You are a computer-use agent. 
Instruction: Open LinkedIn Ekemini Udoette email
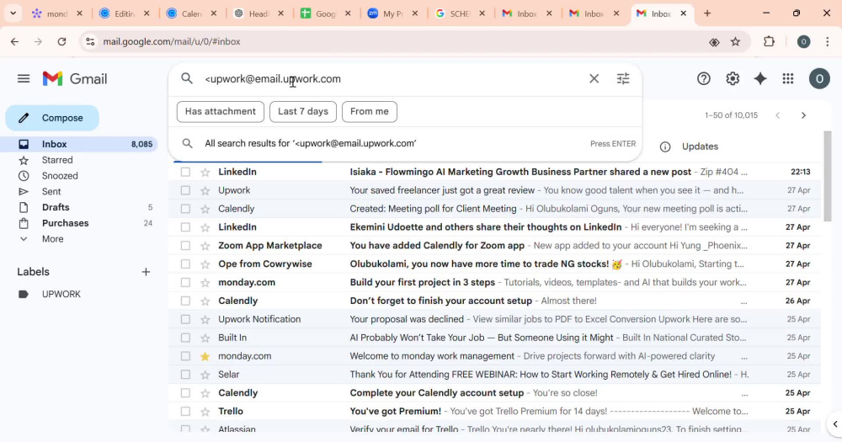(494, 227)
